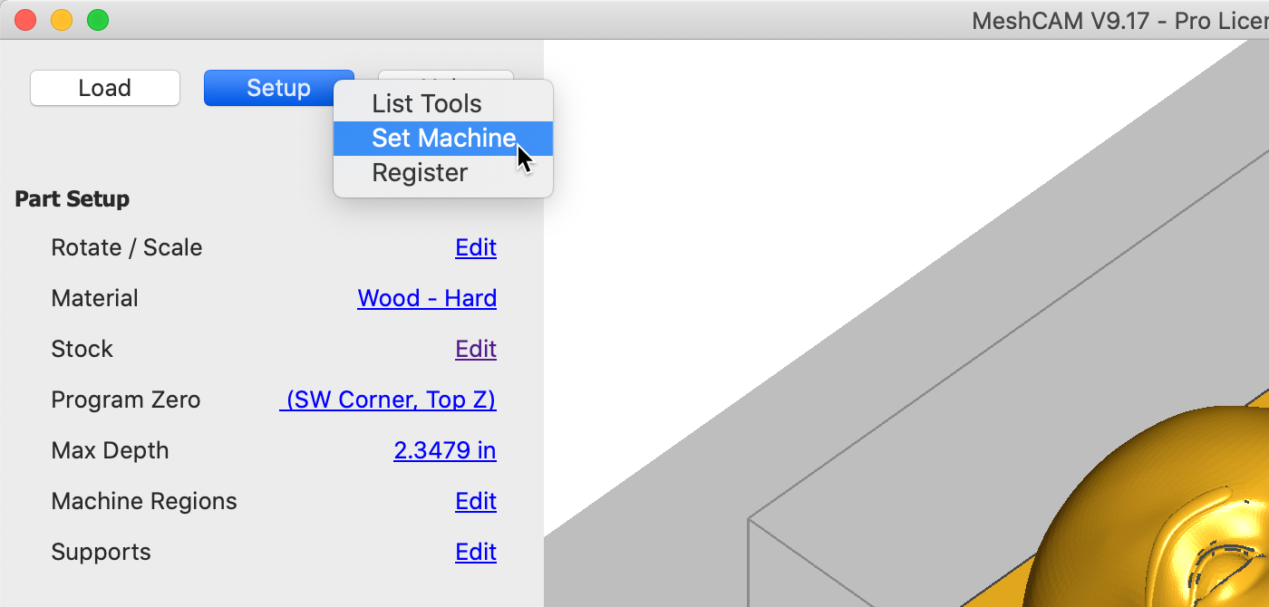Screen dimensions: 1269x607
Task: Click the Program Zero label
Action: [x=126, y=400]
